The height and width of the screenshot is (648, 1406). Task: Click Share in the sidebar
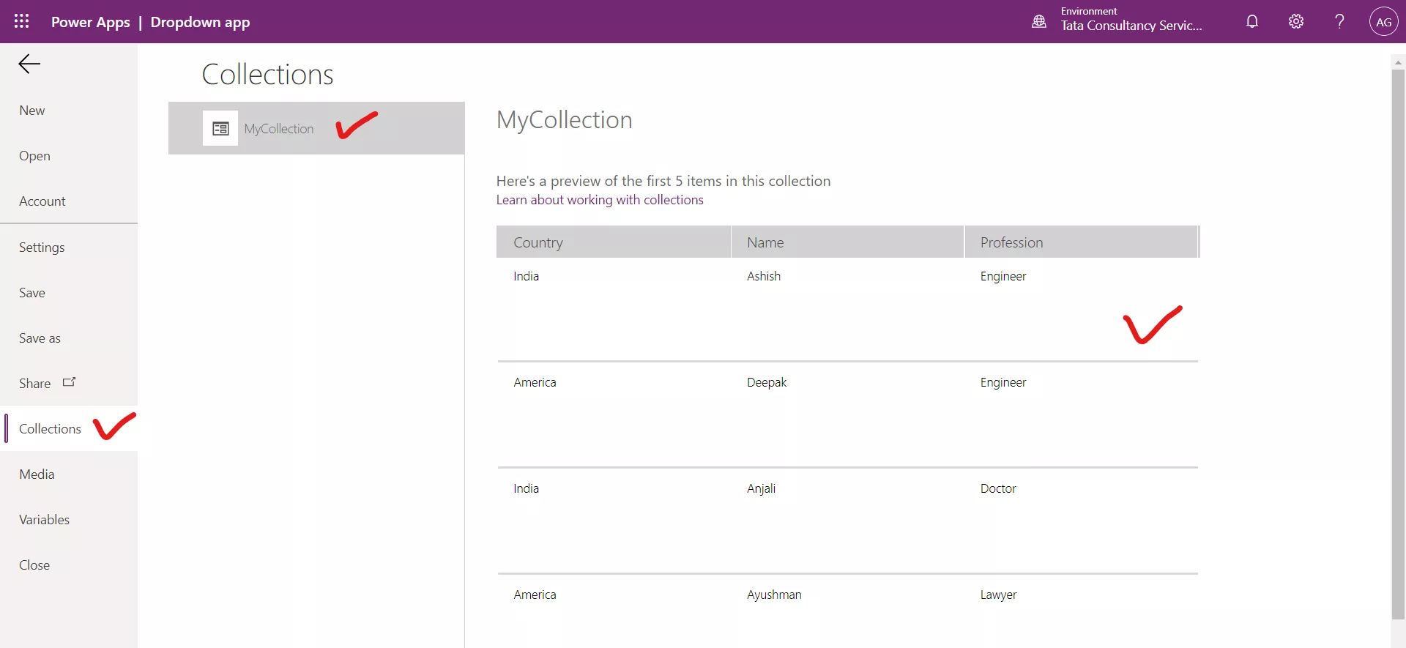35,384
